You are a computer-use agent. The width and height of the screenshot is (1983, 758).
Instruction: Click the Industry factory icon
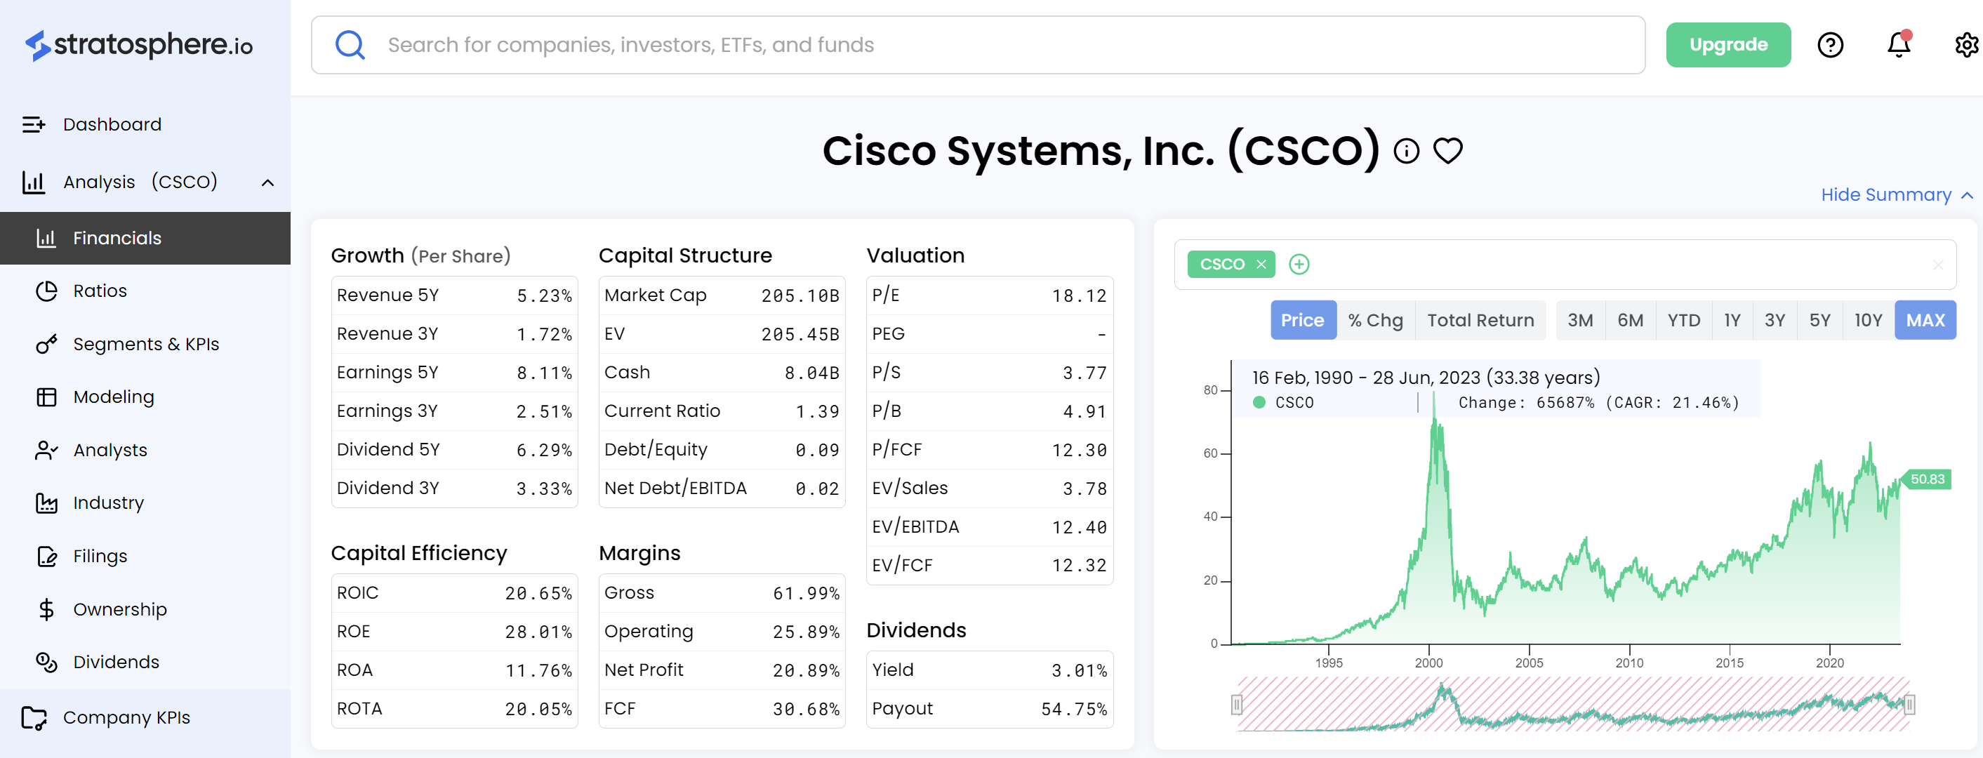pos(46,503)
